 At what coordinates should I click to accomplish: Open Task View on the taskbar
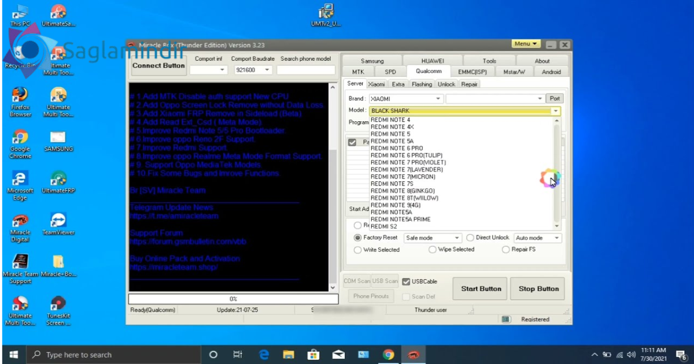(238, 354)
